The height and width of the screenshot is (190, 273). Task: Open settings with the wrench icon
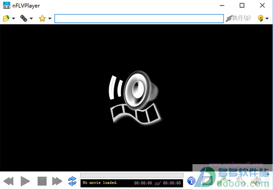coord(241,180)
